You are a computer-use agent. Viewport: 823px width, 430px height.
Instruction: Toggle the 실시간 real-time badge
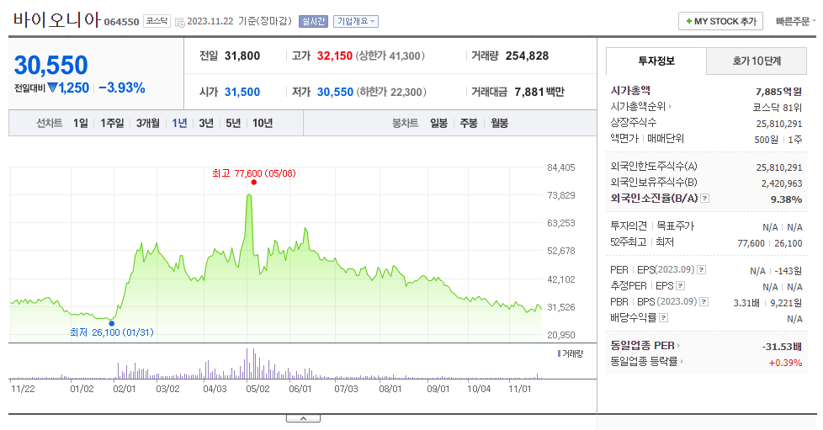tap(313, 22)
